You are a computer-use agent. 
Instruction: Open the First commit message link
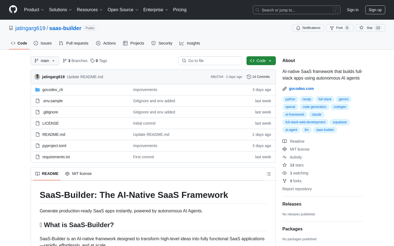coord(143,157)
